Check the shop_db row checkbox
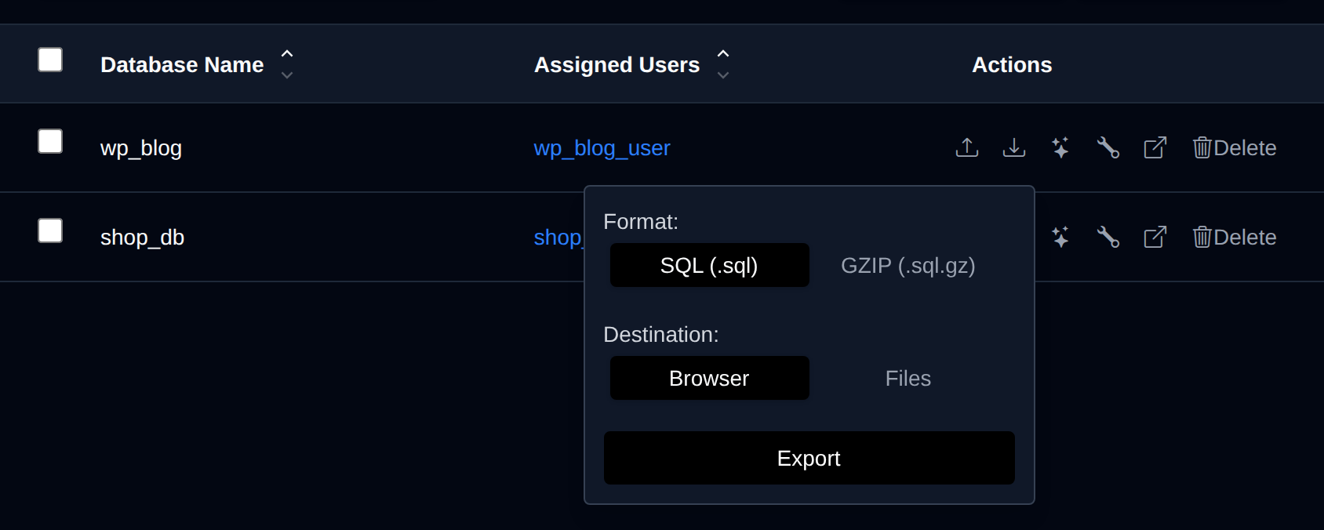The width and height of the screenshot is (1324, 530). pos(50,231)
